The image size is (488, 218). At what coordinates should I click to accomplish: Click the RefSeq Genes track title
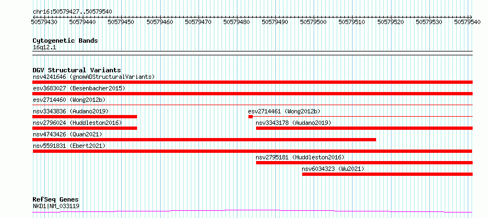pyautogui.click(x=56, y=200)
